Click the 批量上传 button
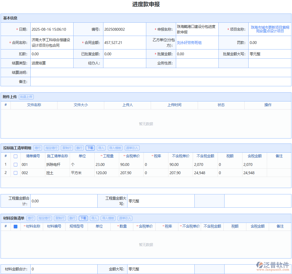This screenshot has width=292, height=274. click(x=26, y=97)
